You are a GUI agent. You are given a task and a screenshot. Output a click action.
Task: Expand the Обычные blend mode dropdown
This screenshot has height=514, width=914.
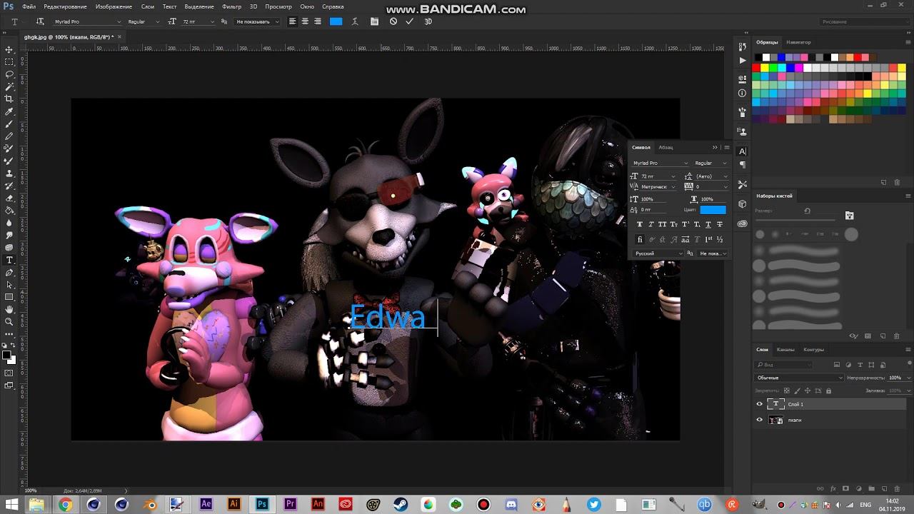[x=799, y=378]
